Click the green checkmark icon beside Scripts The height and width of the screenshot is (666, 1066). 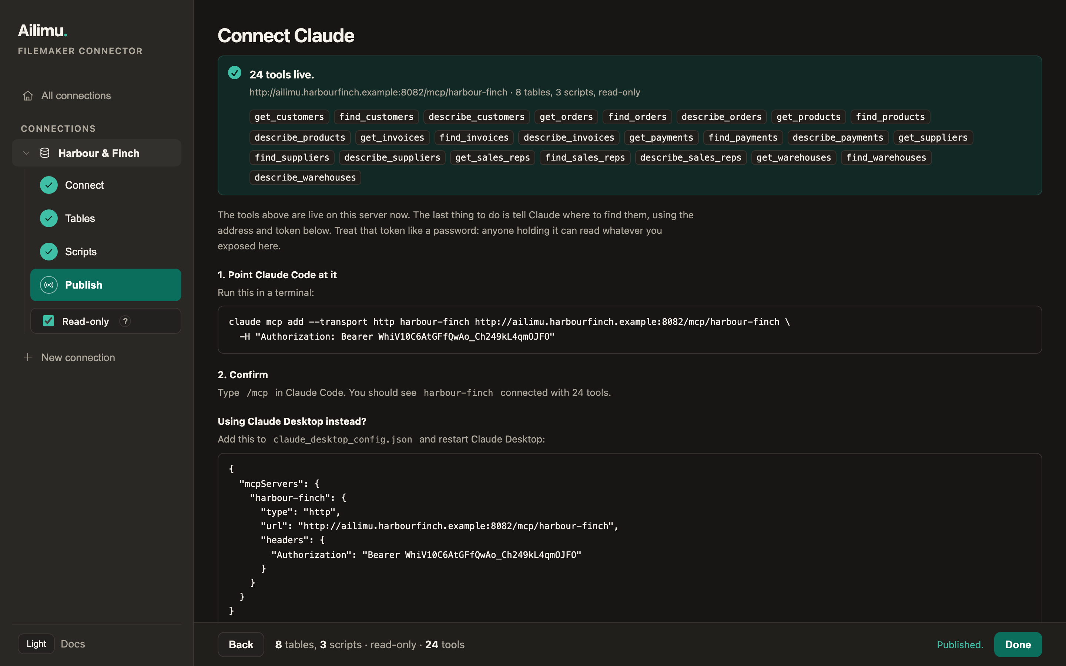click(49, 252)
